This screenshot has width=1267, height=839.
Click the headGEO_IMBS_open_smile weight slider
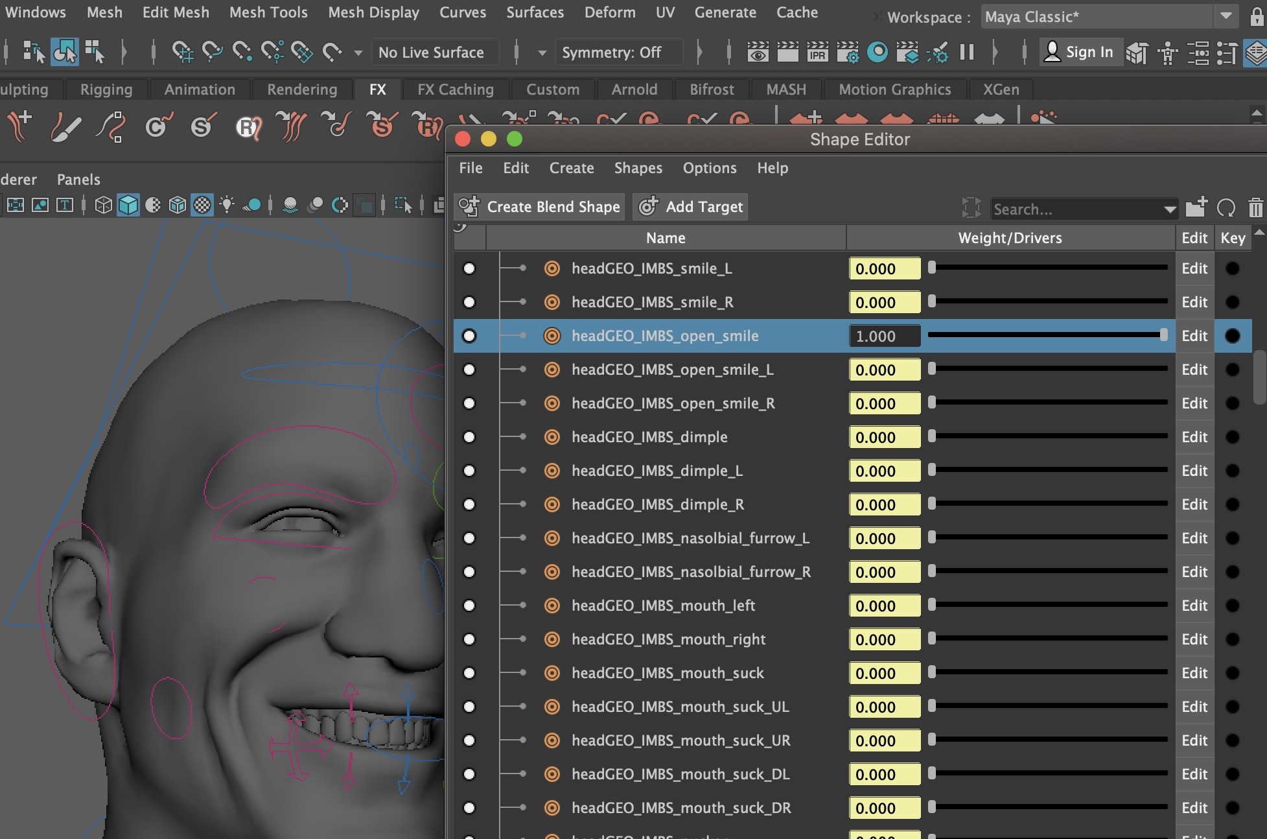(x=1047, y=335)
